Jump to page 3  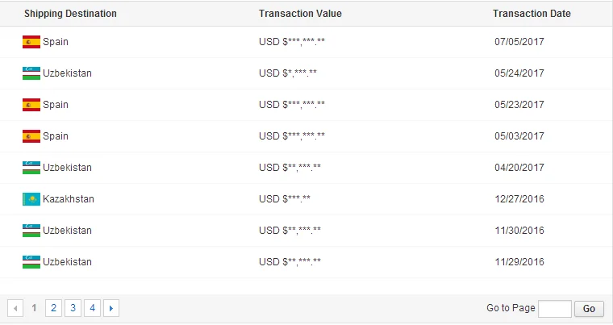tap(73, 308)
